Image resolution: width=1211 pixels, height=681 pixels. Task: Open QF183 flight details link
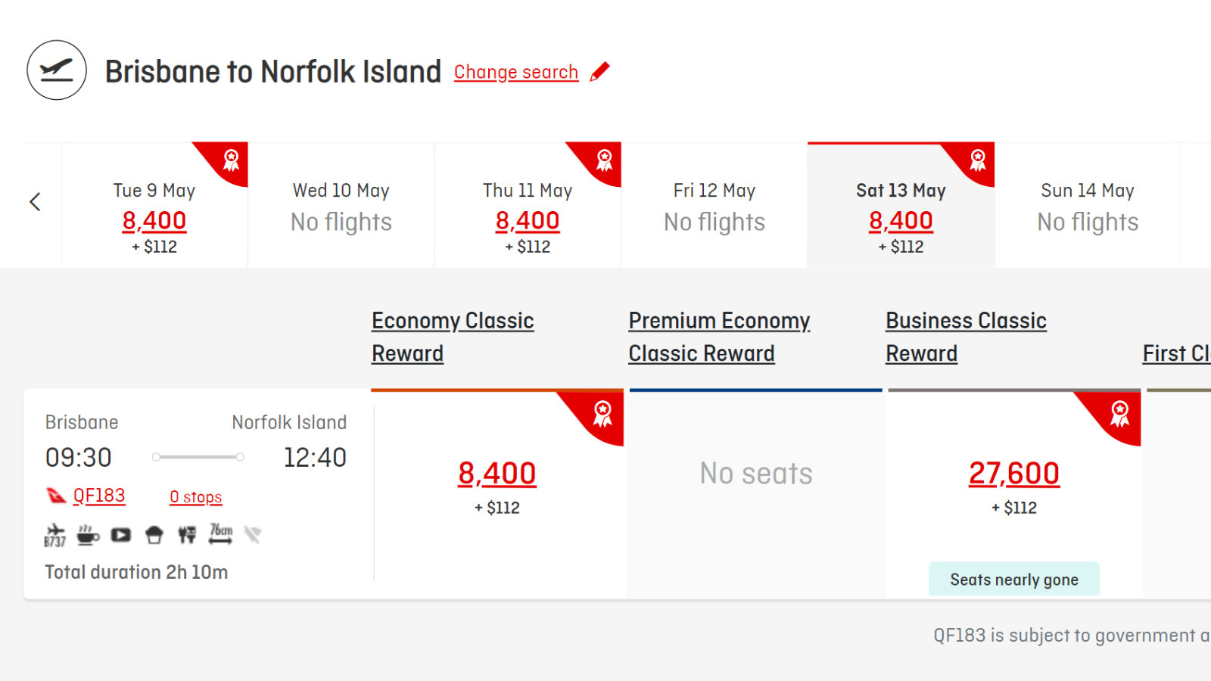(98, 496)
